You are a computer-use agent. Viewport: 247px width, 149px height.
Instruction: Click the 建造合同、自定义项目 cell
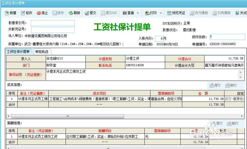pos(166,99)
